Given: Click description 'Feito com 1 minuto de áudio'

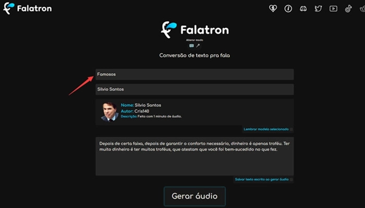Looking at the screenshot, I should click(x=160, y=116).
